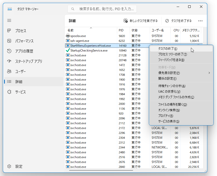Open the Services (サービス) puzzle icon
The image size is (217, 176).
(x=9, y=92)
